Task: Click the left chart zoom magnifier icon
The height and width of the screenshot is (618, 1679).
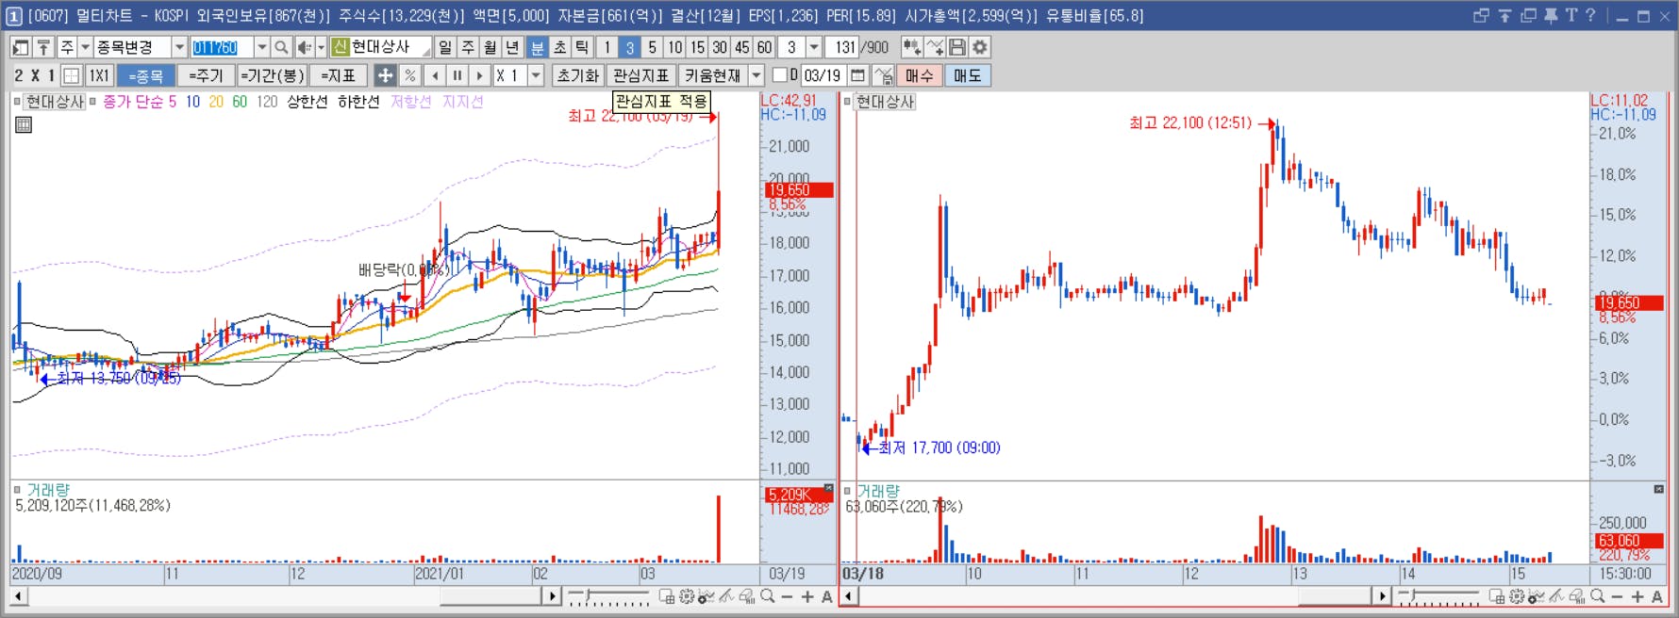Action: (x=768, y=596)
